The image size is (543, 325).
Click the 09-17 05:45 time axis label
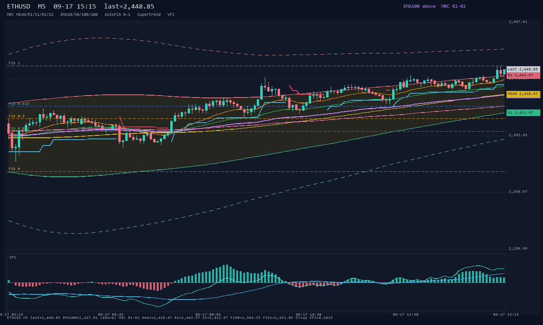click(111, 315)
